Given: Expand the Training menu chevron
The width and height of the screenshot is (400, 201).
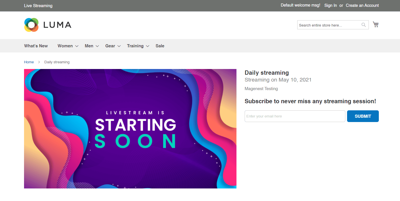Looking at the screenshot, I should [148, 46].
